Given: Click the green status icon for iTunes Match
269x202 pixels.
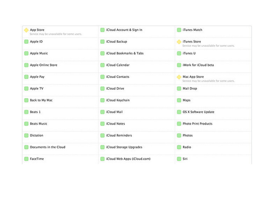Looking at the screenshot, I should pyautogui.click(x=179, y=30).
